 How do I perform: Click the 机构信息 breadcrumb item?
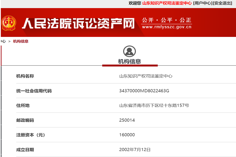coord(21,41)
